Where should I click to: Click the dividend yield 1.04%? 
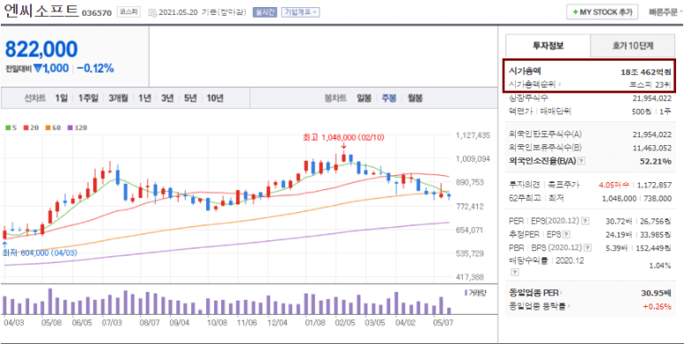point(660,265)
